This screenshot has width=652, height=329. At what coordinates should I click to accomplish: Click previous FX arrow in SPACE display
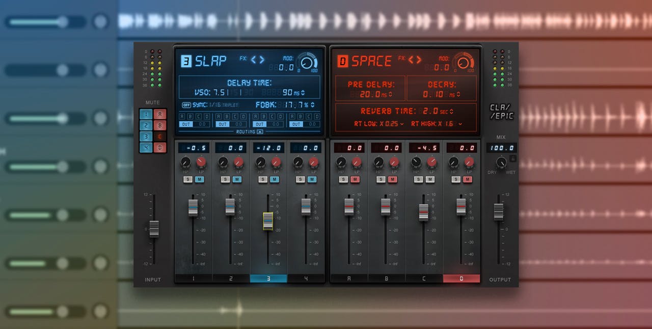[x=411, y=60]
